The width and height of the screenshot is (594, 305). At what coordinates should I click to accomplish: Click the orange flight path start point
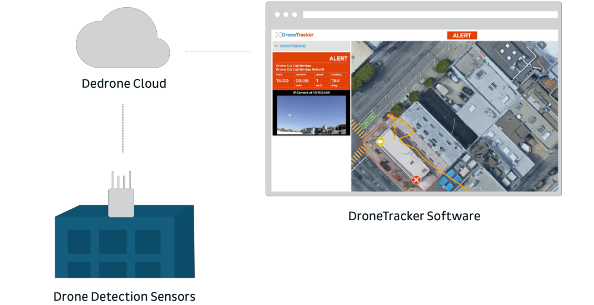click(x=388, y=115)
